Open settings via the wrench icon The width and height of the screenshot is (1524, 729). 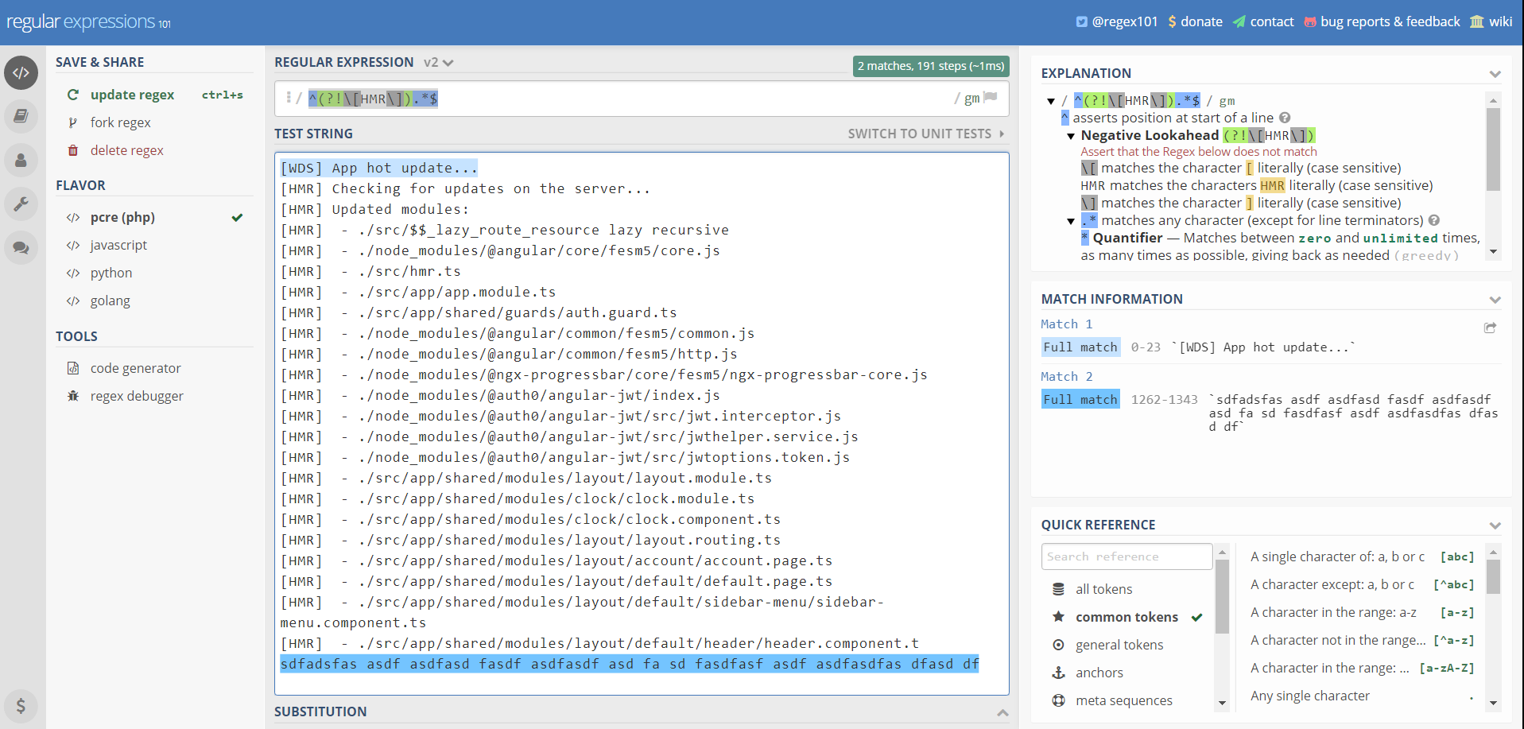click(21, 204)
